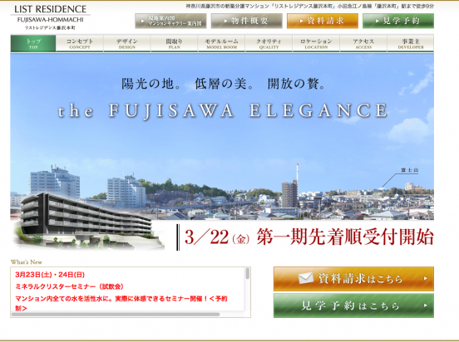Open the モデルルーム MODEL ROOM tab
The height and width of the screenshot is (342, 459).
[221, 43]
